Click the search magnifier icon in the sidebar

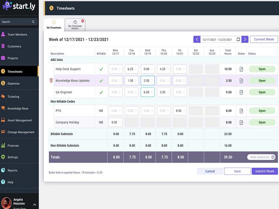[x=33, y=22]
